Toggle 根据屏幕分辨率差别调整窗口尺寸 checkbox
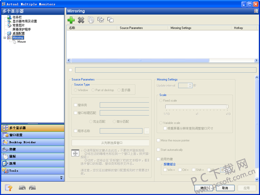 click(x=165, y=129)
